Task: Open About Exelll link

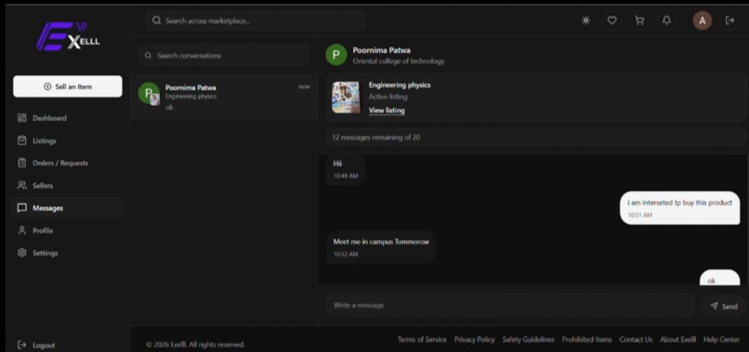Action: [x=677, y=340]
